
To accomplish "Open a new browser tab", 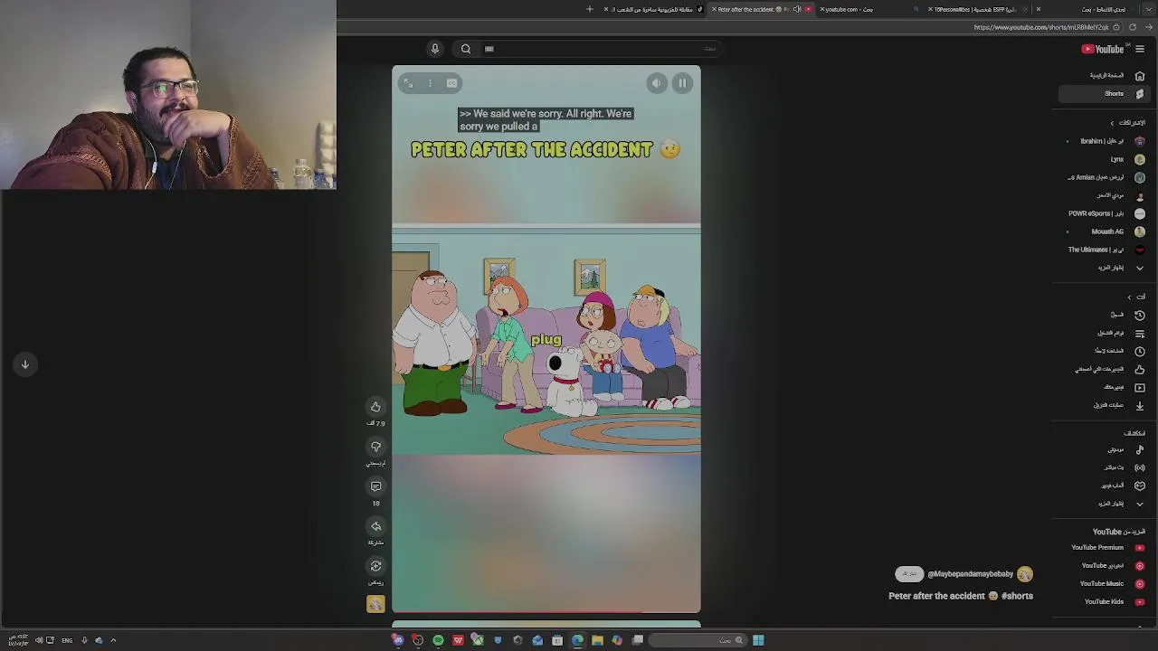I will pyautogui.click(x=590, y=9).
